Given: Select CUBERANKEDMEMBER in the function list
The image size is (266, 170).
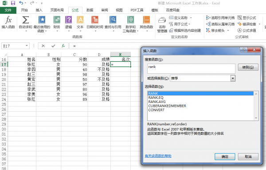Looking at the screenshot, I should [x=201, y=106].
